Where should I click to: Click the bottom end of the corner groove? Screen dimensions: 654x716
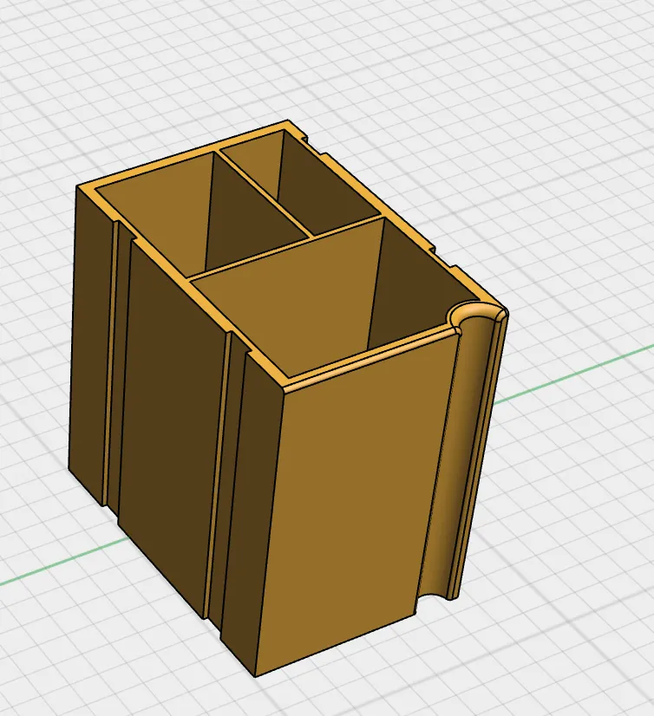point(435,596)
